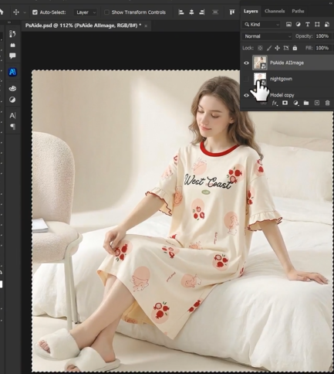This screenshot has width=334, height=374.
Task: Filter layers by shape layers
Action: pos(317,25)
